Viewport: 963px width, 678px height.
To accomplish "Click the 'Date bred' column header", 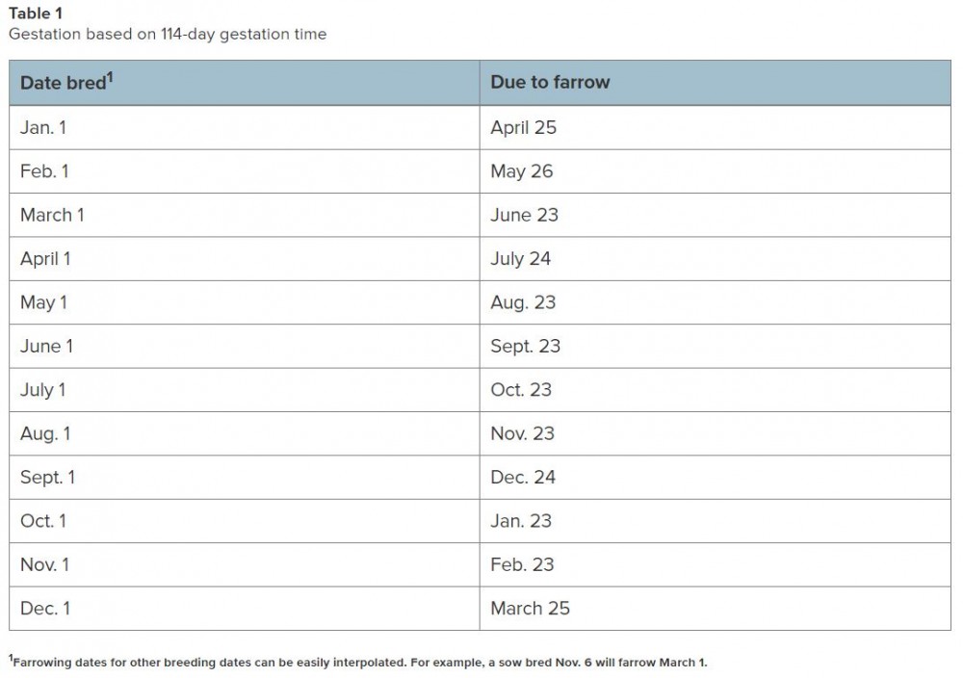I will point(245,83).
